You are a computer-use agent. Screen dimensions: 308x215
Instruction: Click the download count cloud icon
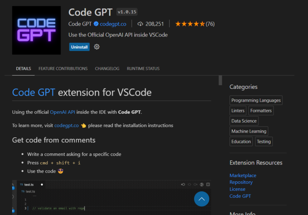(x=140, y=24)
